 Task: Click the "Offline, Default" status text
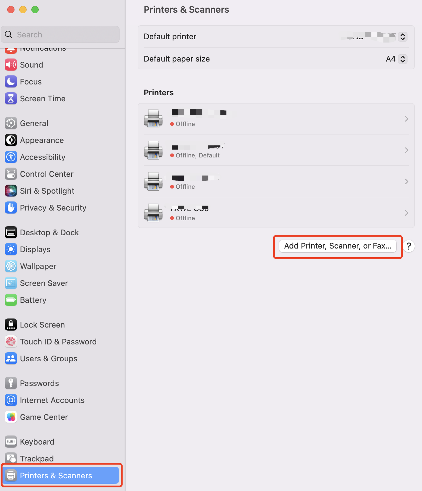(198, 155)
